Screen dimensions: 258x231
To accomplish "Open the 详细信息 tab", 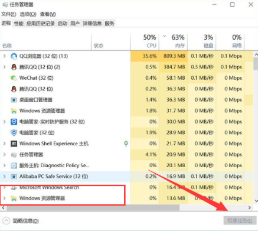I will coord(92,24).
